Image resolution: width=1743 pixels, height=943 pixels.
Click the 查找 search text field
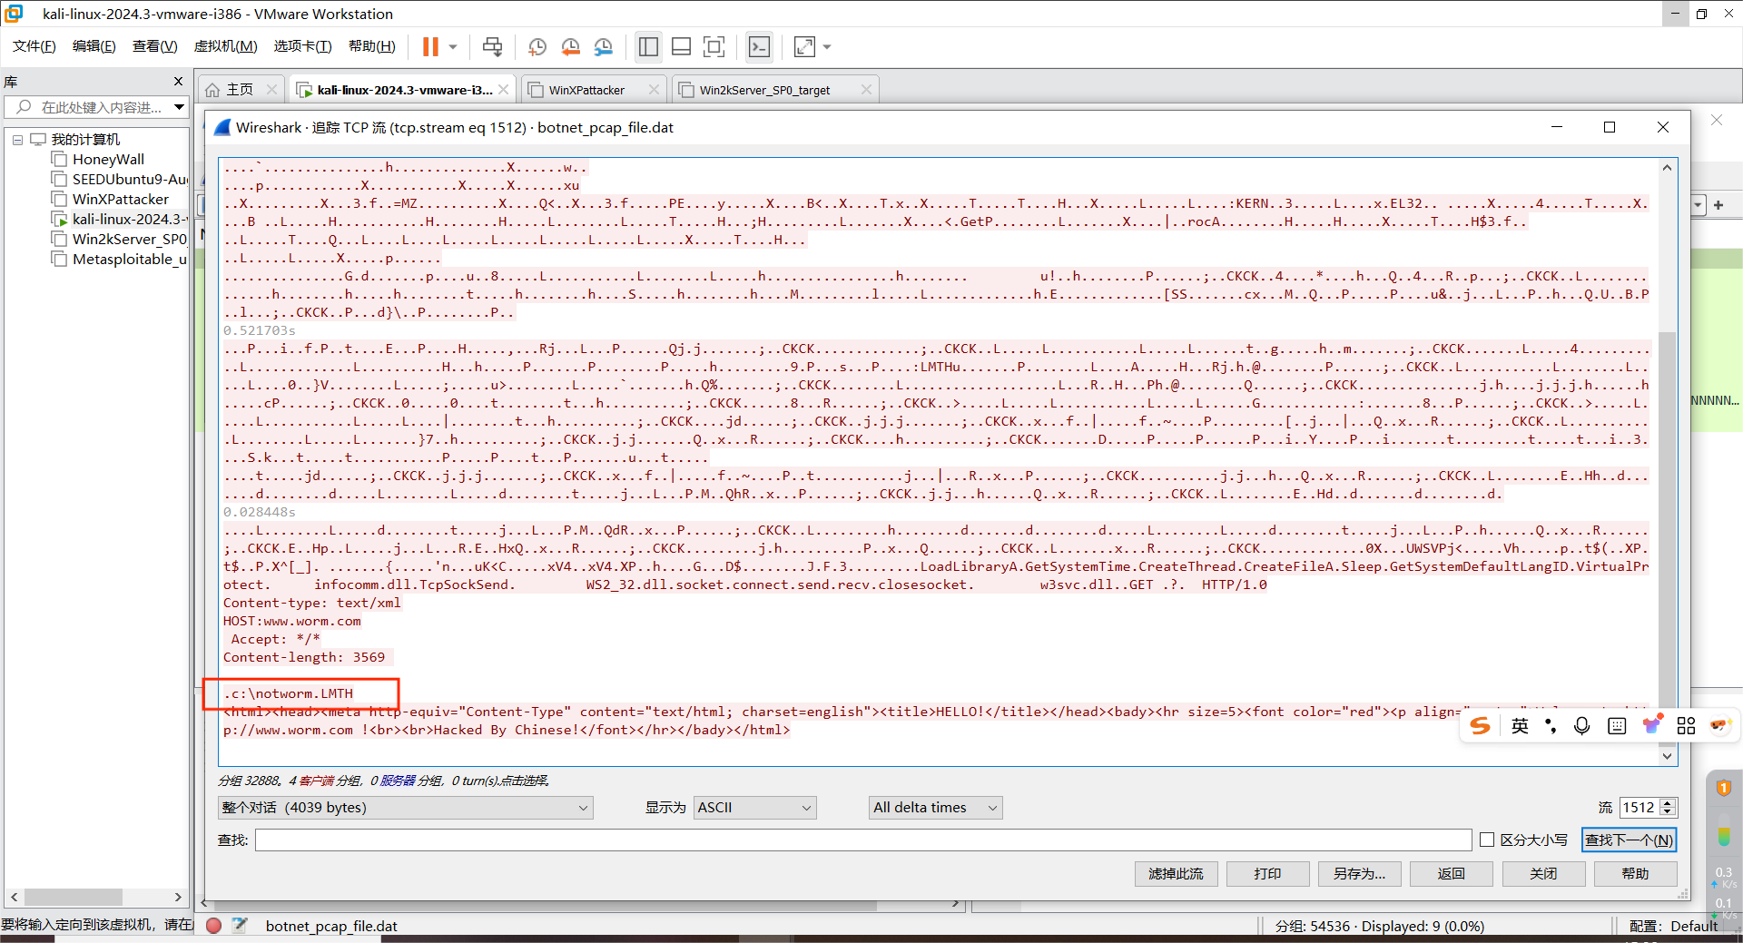(863, 840)
